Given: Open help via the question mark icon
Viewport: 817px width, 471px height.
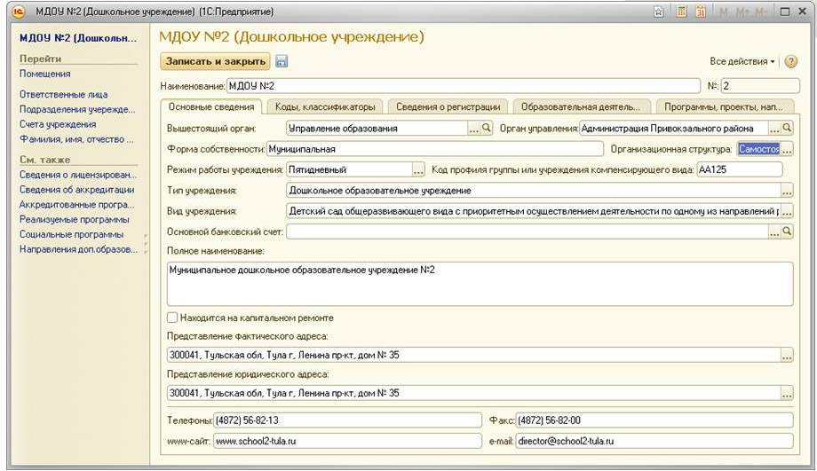Looking at the screenshot, I should point(790,62).
